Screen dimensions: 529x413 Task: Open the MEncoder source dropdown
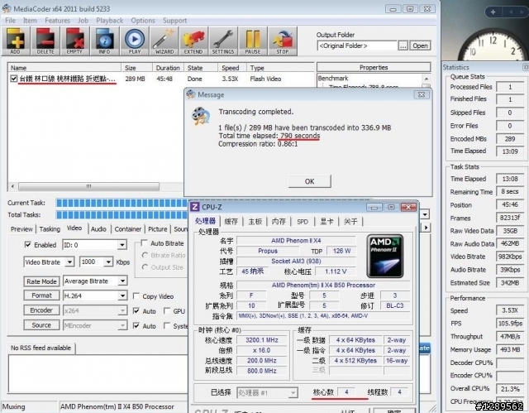tap(122, 325)
